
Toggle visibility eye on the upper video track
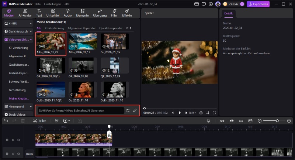(x=13, y=140)
